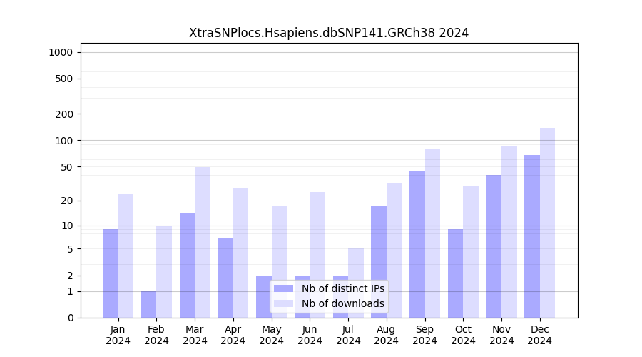Click the Oct 2024 downloads bar
The image size is (642, 357).
[471, 251]
